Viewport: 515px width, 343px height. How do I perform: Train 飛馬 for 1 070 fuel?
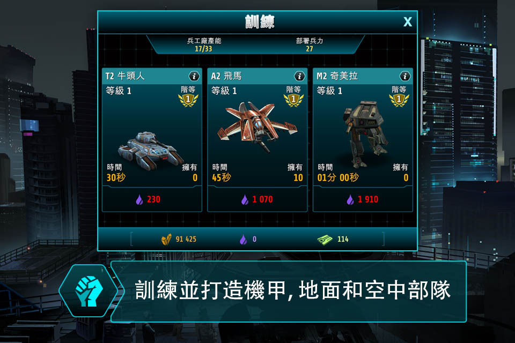(257, 199)
